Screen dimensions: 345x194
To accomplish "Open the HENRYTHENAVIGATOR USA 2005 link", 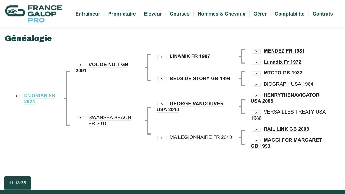I will (285, 98).
